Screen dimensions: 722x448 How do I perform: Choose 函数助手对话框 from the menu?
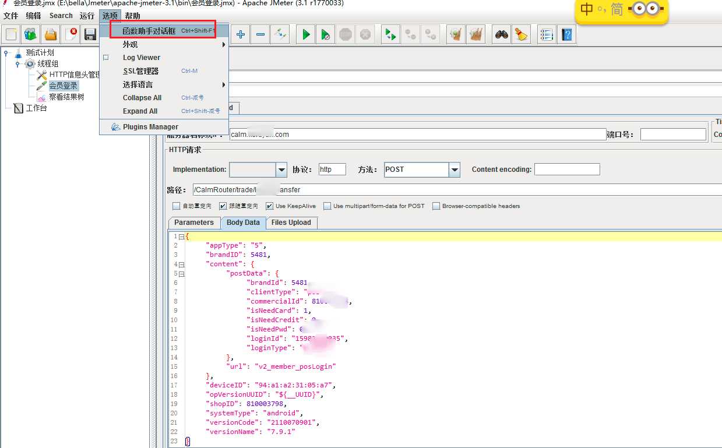click(164, 30)
